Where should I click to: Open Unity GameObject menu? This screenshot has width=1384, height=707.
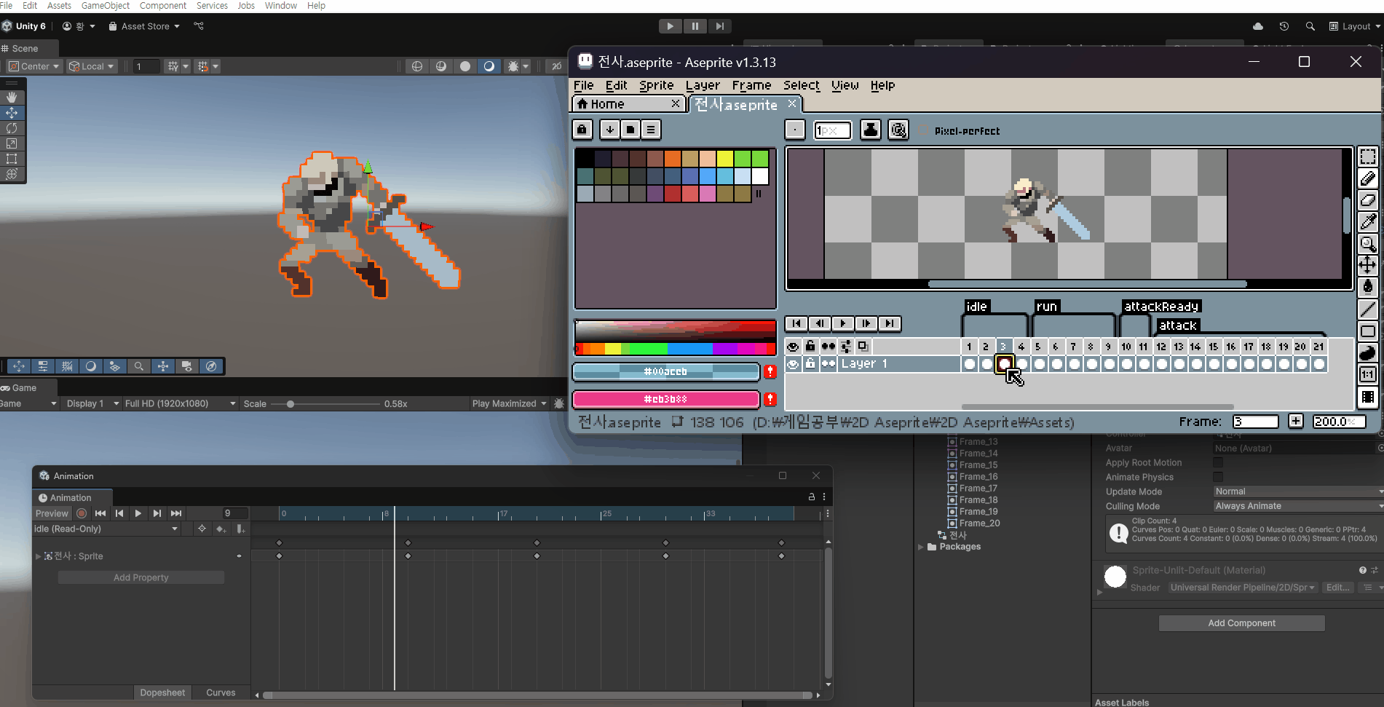[106, 6]
